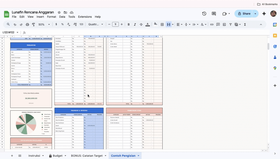Open the 50% zoom dropdown
The width and height of the screenshot is (280, 159).
[x=44, y=25]
